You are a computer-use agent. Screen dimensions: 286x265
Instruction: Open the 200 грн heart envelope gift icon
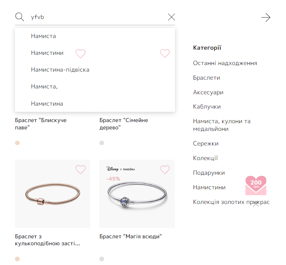click(x=256, y=185)
